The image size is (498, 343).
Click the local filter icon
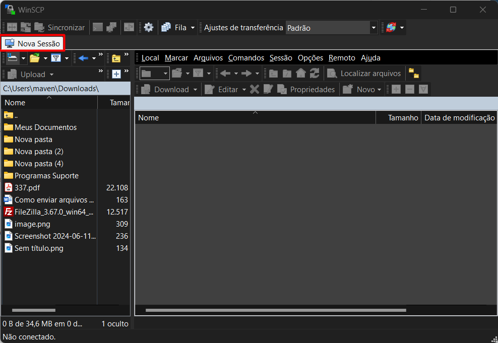click(x=56, y=58)
